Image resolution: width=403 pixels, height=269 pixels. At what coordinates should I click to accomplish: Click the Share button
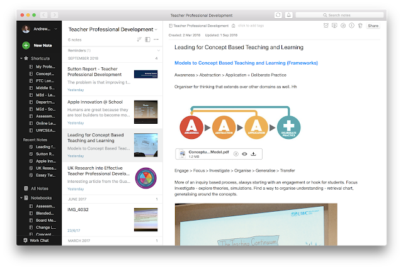pos(373,26)
